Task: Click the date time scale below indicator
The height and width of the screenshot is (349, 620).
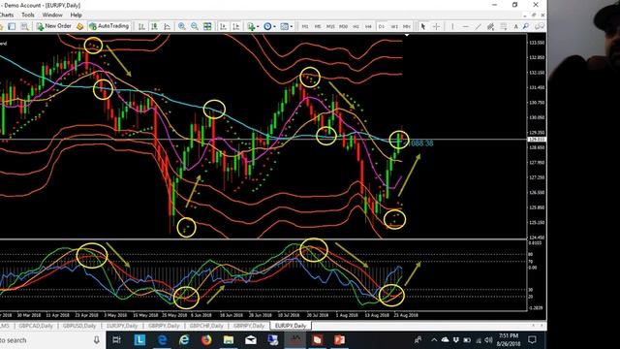Action: [263, 315]
